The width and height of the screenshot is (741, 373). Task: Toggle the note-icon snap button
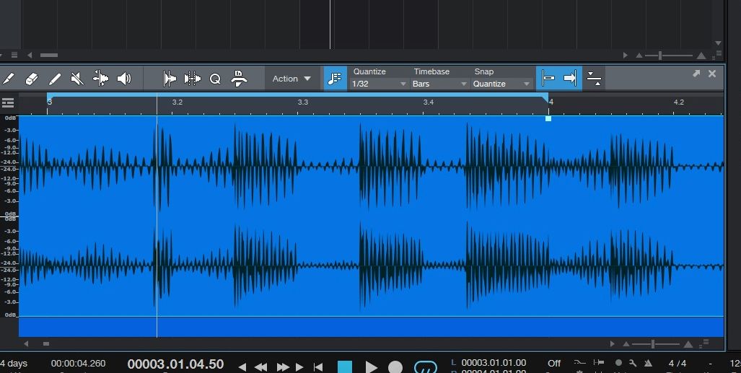click(335, 79)
